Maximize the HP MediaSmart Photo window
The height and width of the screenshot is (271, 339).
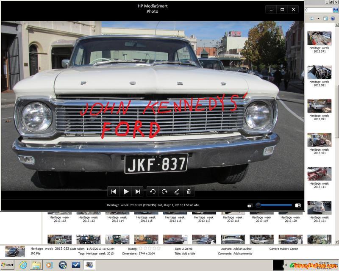282,9
